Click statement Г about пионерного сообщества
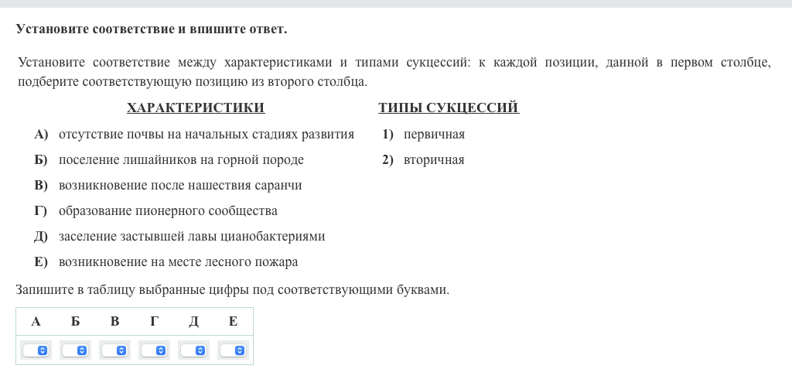 pyautogui.click(x=168, y=211)
